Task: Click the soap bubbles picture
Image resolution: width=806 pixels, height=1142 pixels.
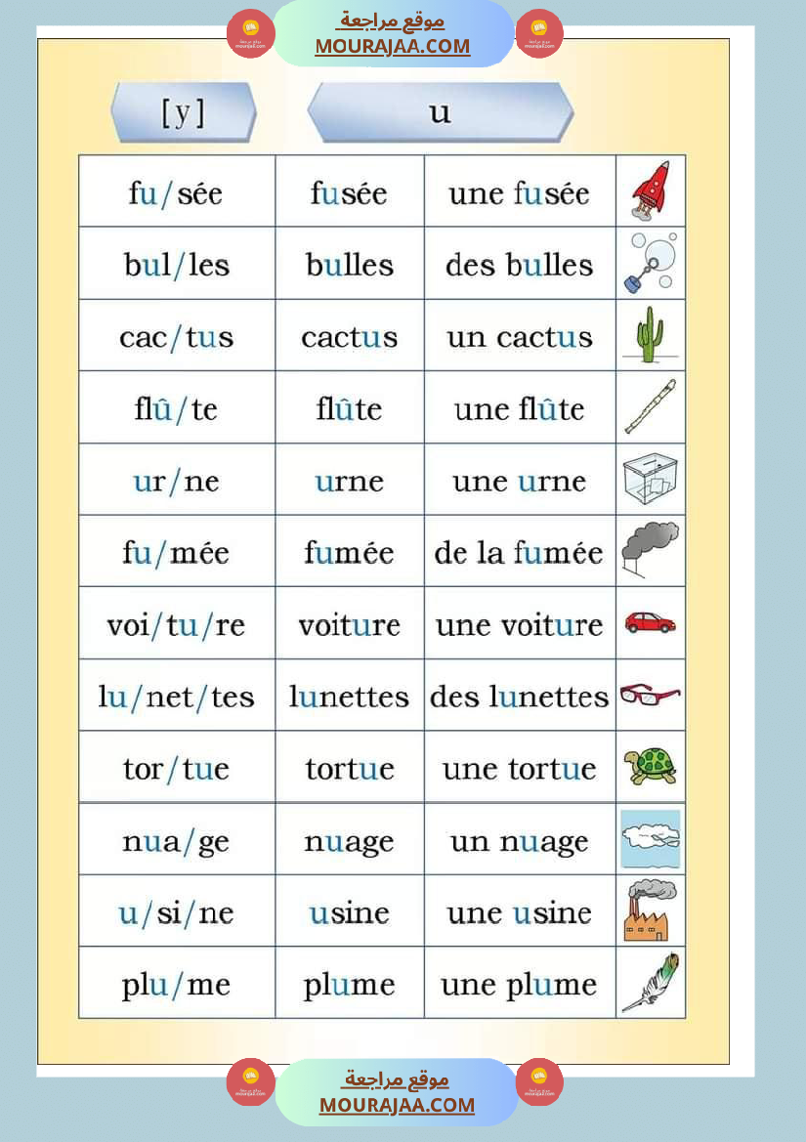Action: 650,263
